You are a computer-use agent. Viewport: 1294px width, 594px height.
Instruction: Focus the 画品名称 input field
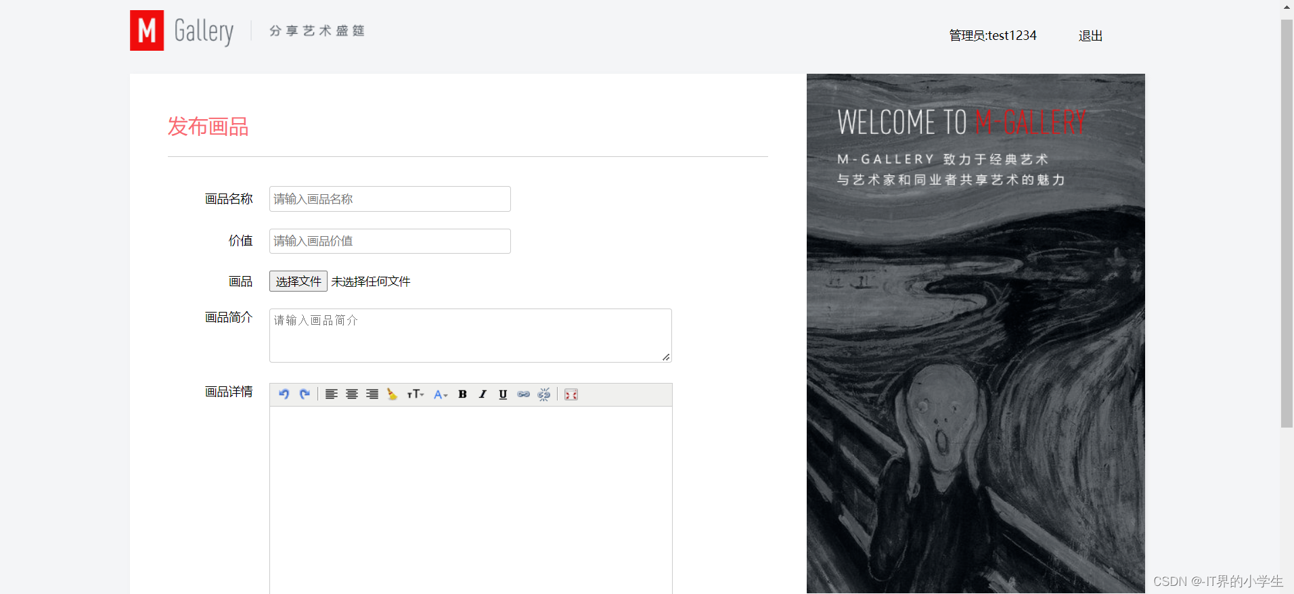point(390,199)
